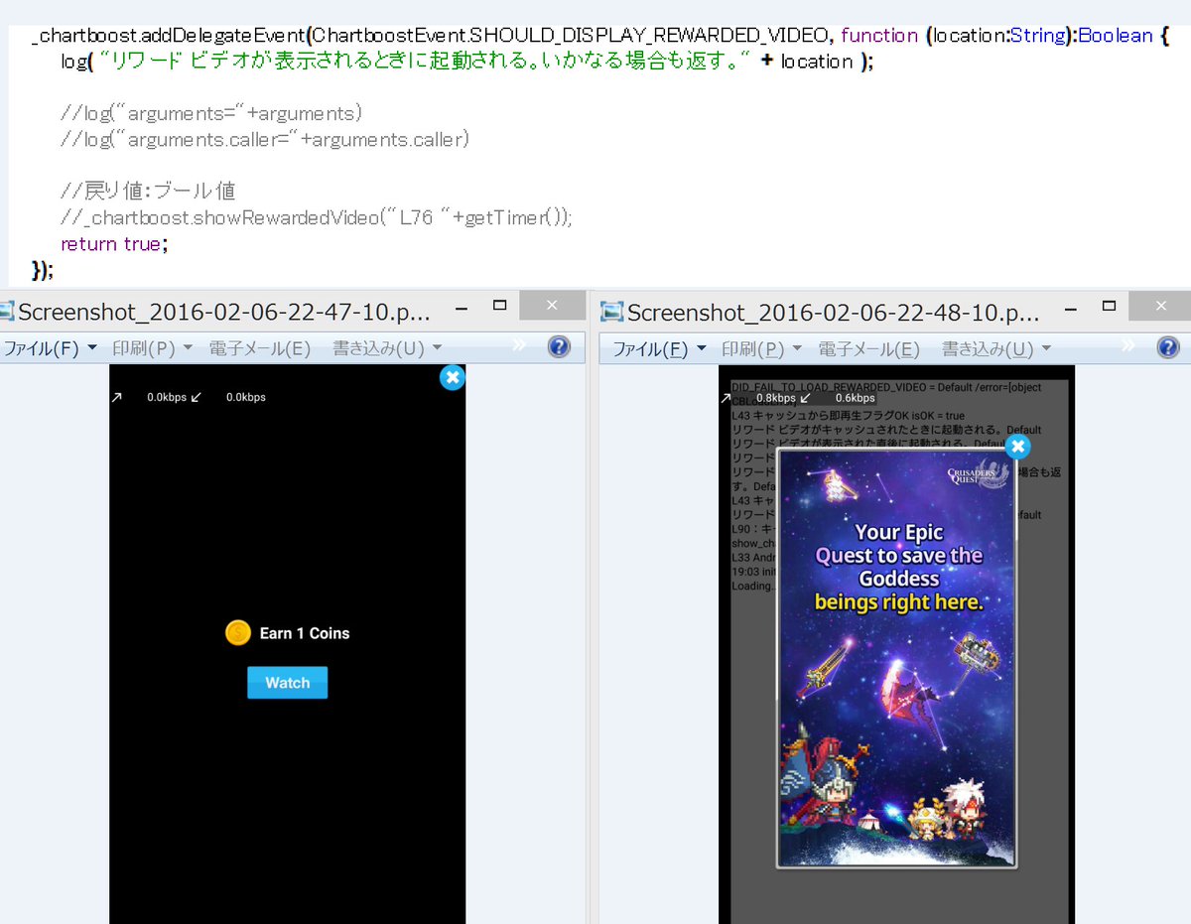This screenshot has width=1191, height=924.
Task: Close the Earn 1 Coins reward prompt
Action: pyautogui.click(x=452, y=377)
